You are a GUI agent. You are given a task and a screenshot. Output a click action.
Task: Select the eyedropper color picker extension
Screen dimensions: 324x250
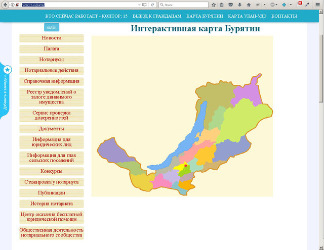(307, 4)
